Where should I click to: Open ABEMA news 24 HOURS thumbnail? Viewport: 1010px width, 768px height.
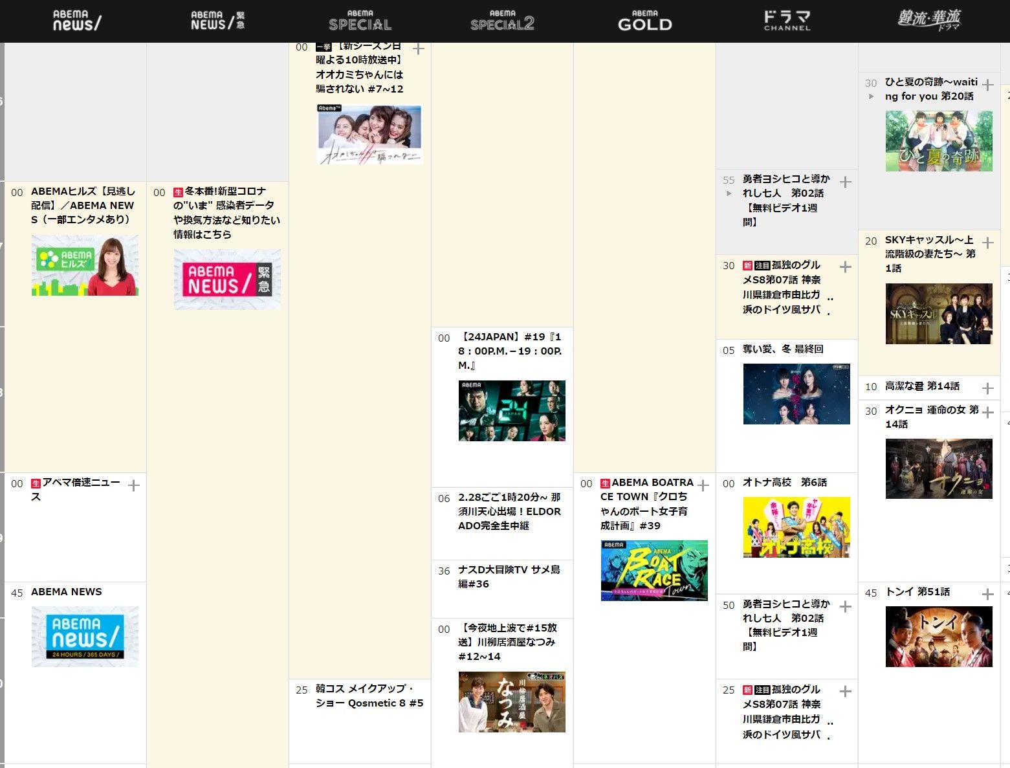85,637
